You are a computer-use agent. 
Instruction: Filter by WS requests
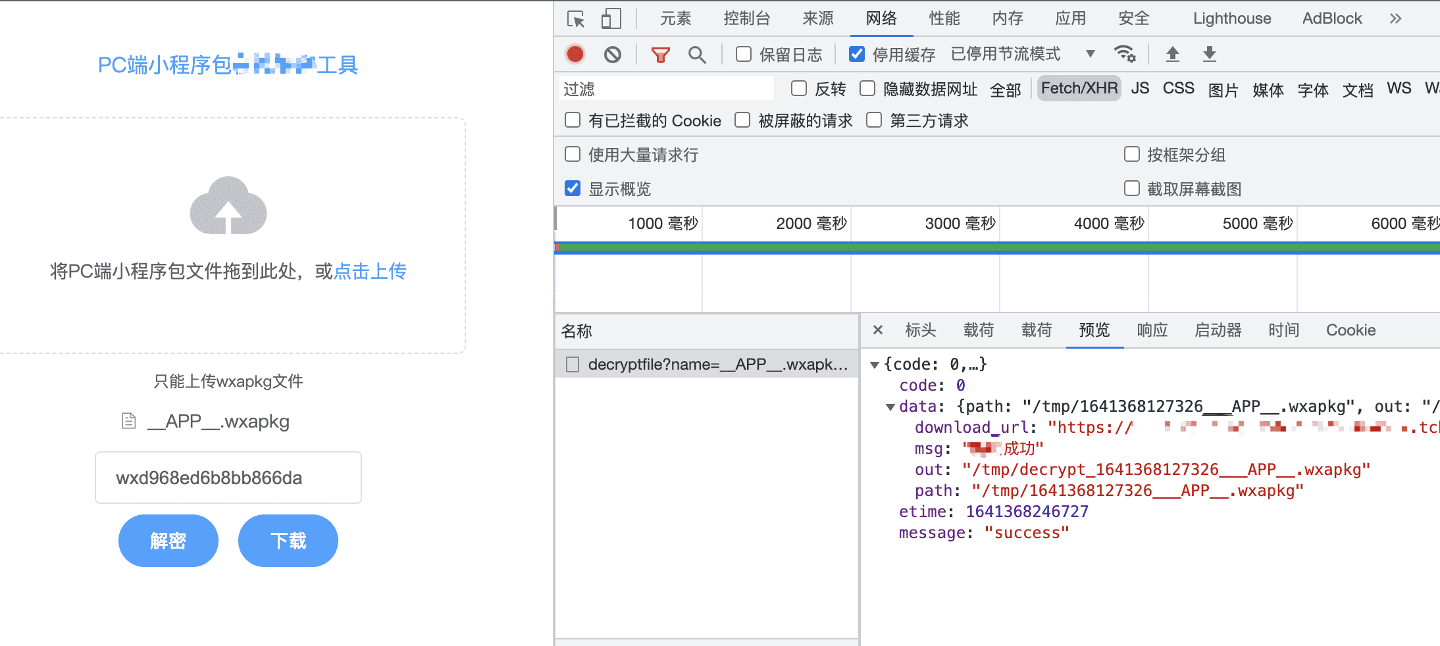1399,88
